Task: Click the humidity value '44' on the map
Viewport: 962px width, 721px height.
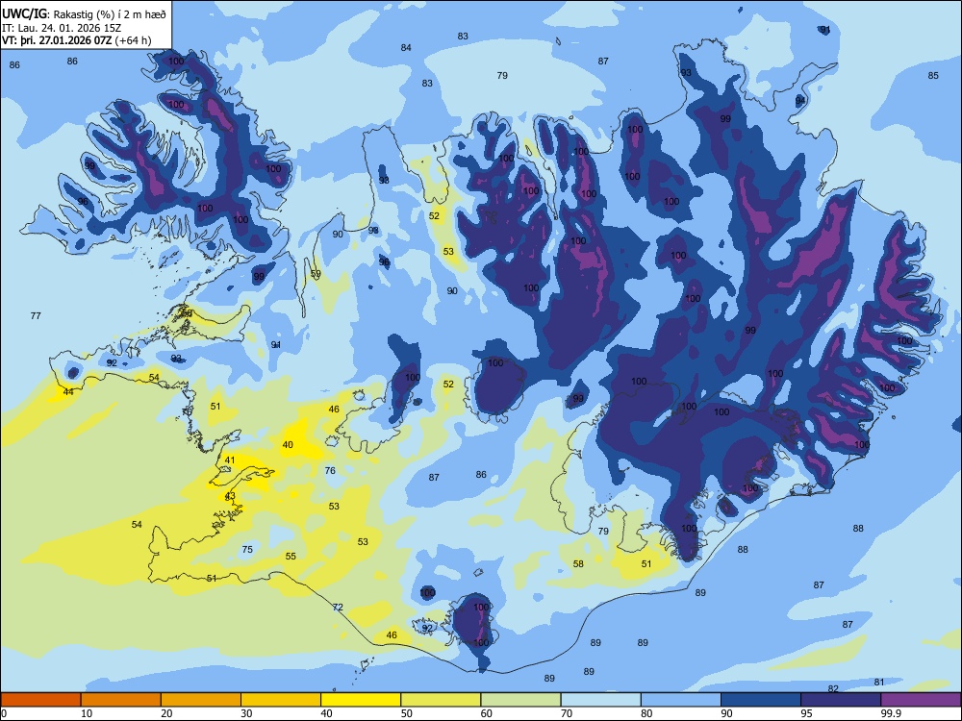Action: coord(68,392)
